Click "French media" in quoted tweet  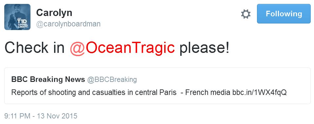point(208,92)
